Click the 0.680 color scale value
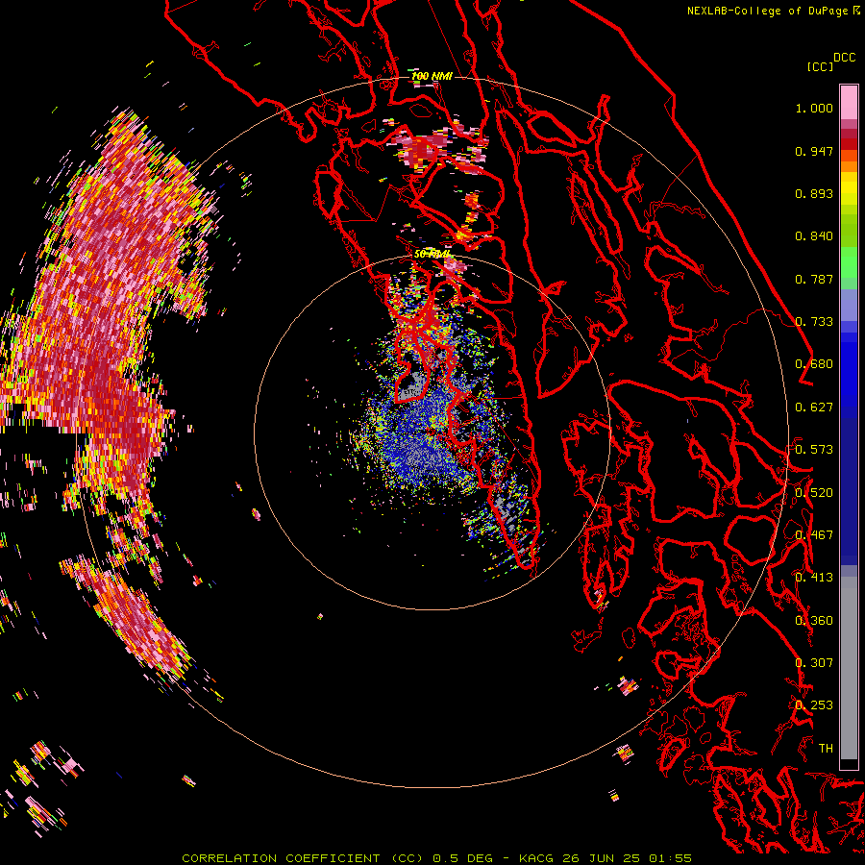The height and width of the screenshot is (865, 865). click(x=814, y=364)
